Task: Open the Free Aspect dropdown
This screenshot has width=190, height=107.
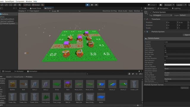Action: tap(40, 11)
